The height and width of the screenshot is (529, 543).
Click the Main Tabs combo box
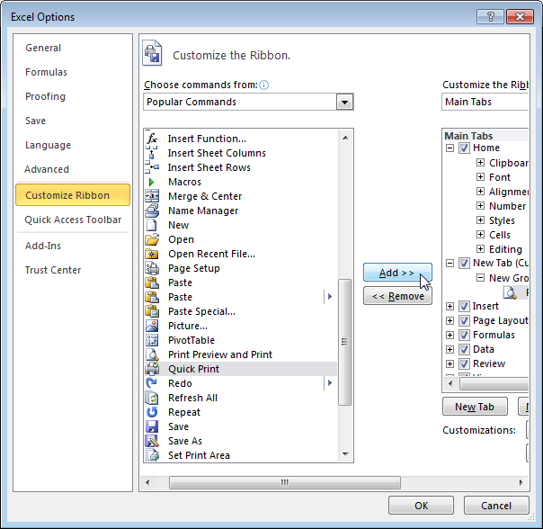point(485,102)
